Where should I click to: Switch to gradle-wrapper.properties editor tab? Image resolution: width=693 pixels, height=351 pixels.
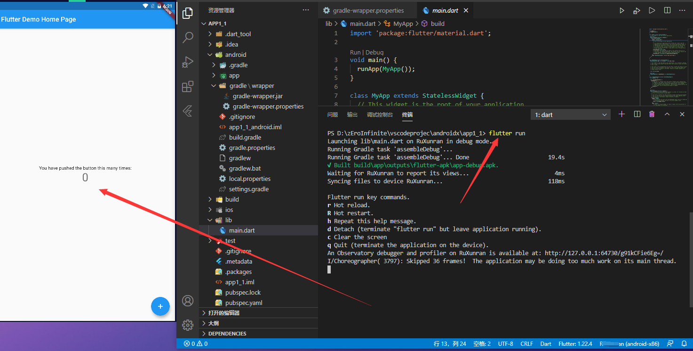pyautogui.click(x=367, y=10)
